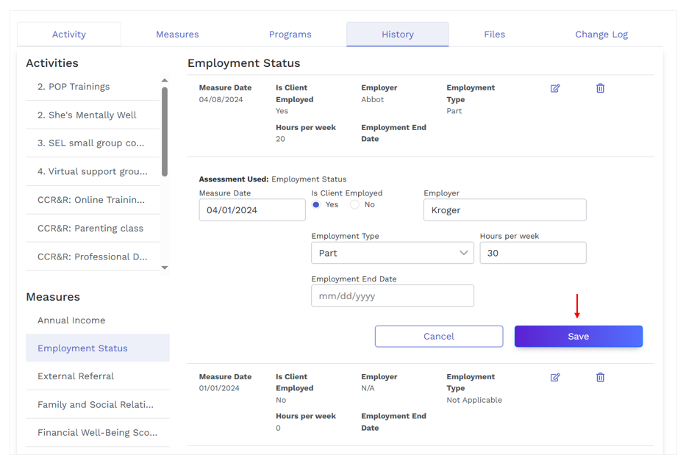Open the Change Log tab
The height and width of the screenshot is (466, 686).
click(x=601, y=34)
